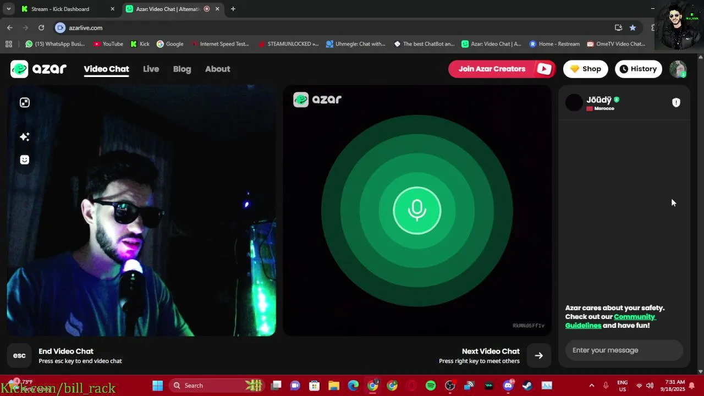Click the taskbar Search box

click(217, 386)
